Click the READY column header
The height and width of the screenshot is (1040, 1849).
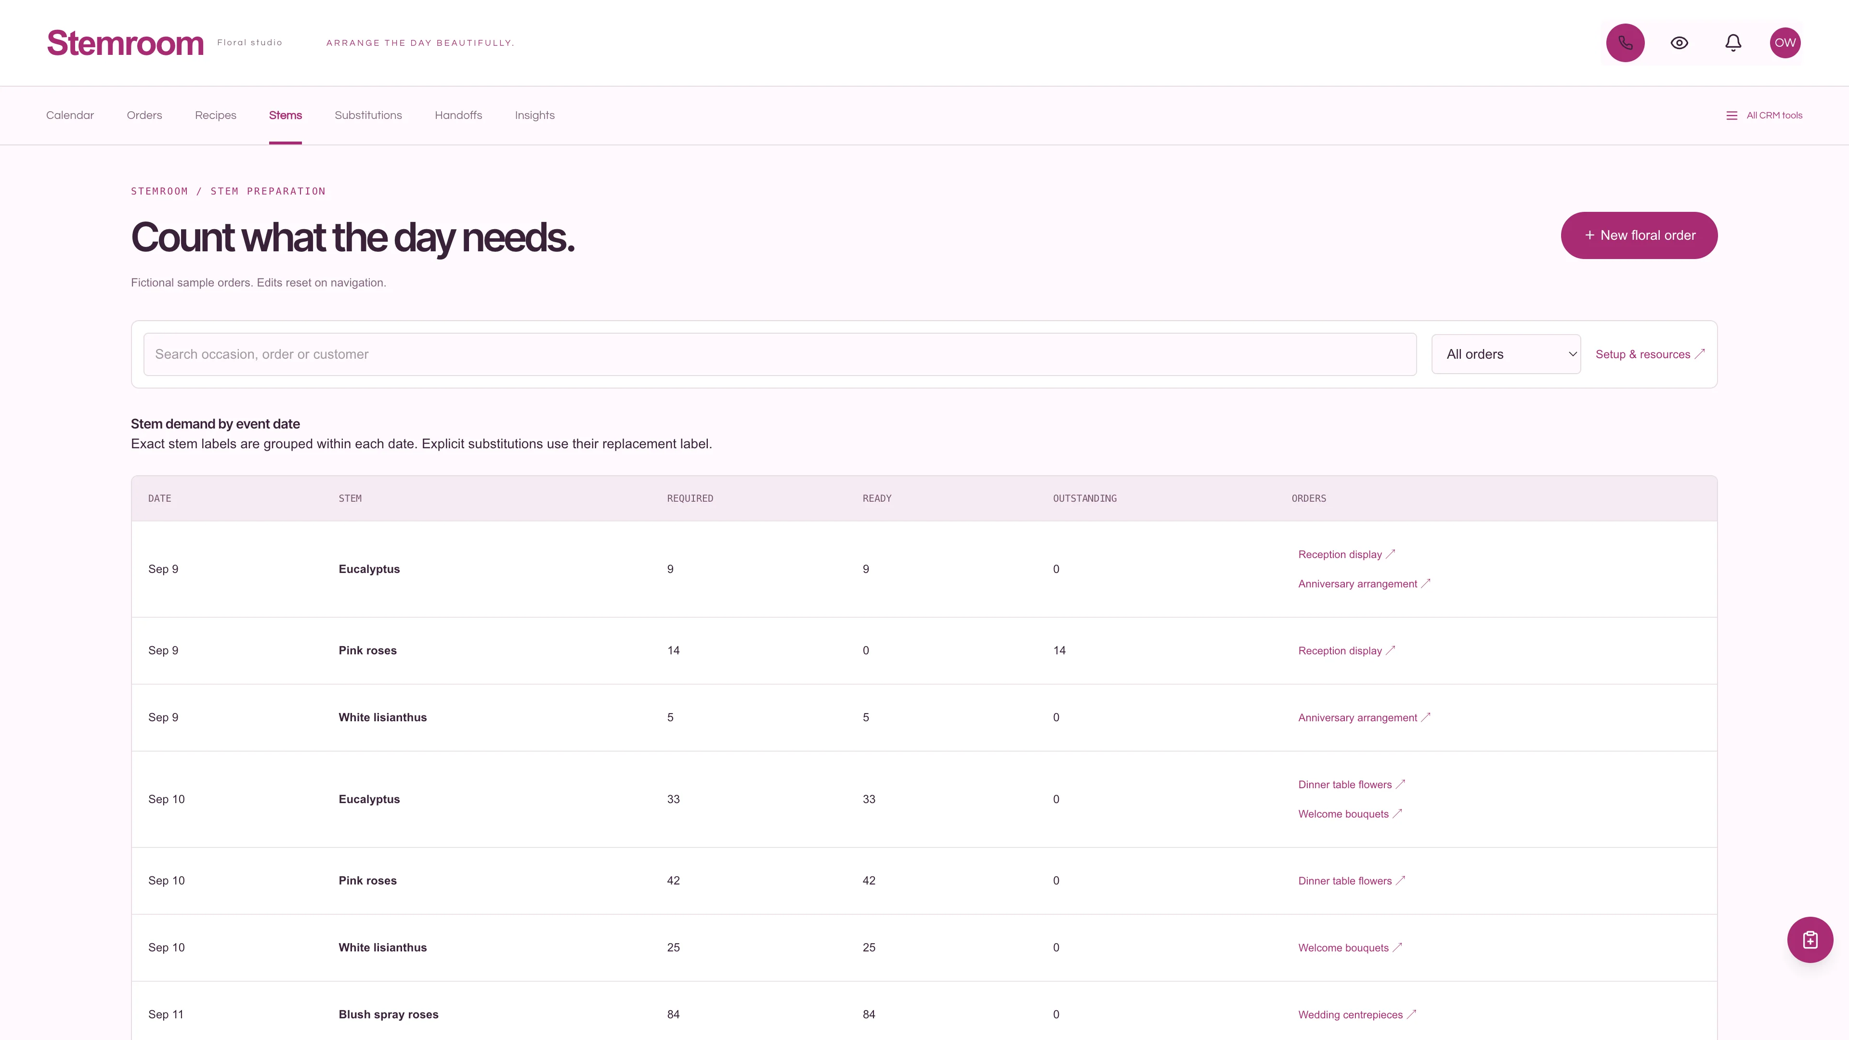[876, 499]
